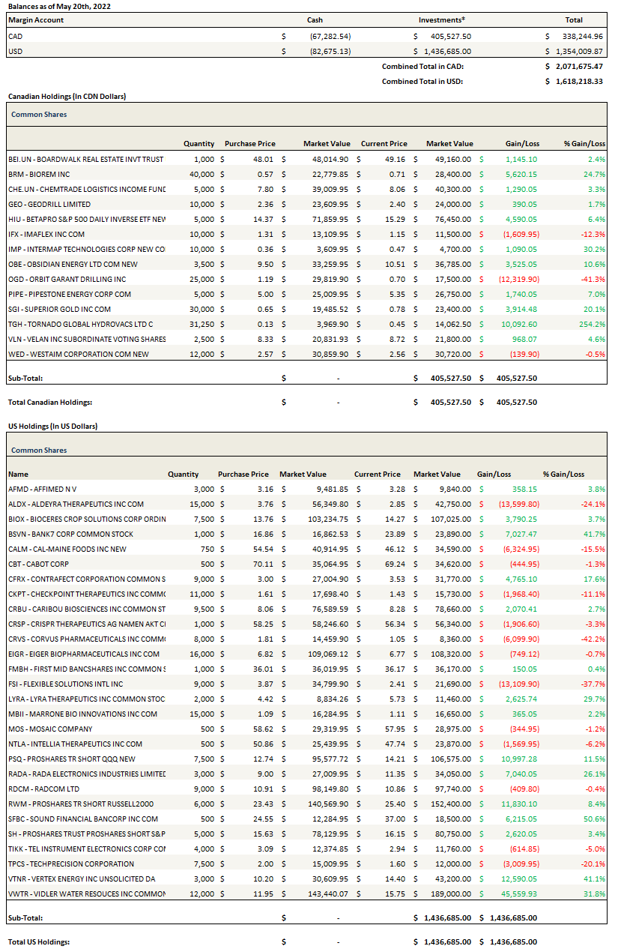Image resolution: width=621 pixels, height=949 pixels.
Task: Select RWM ProShares Short Russell2000 purchase price
Action: pos(252,804)
